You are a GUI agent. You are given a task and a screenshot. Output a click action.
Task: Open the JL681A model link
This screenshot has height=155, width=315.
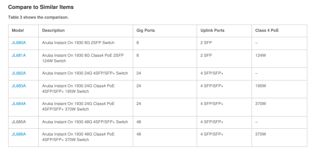pos(19,55)
